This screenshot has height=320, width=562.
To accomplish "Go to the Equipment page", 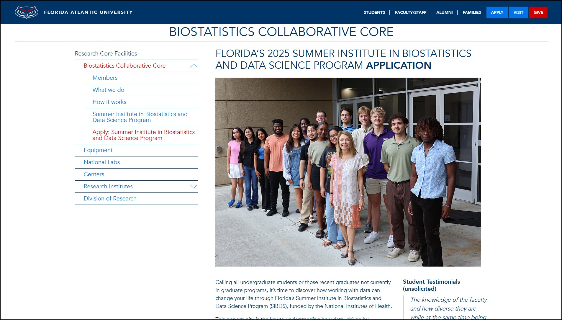I will [x=98, y=150].
